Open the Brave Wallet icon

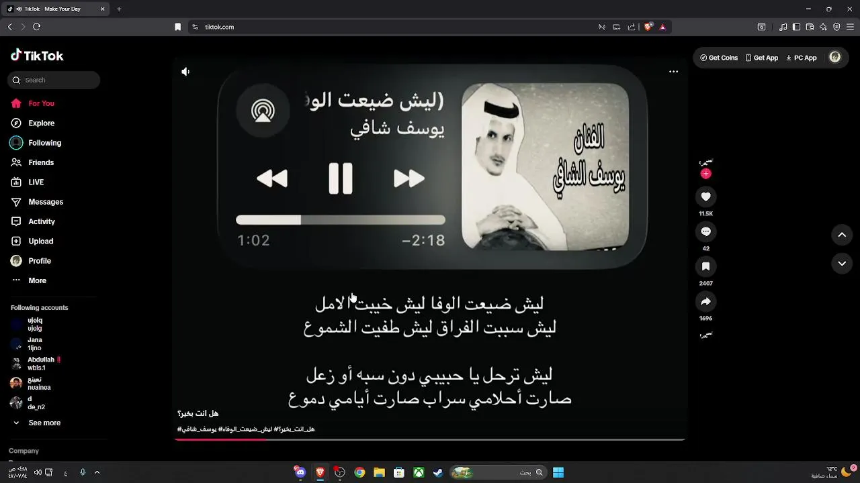click(810, 27)
